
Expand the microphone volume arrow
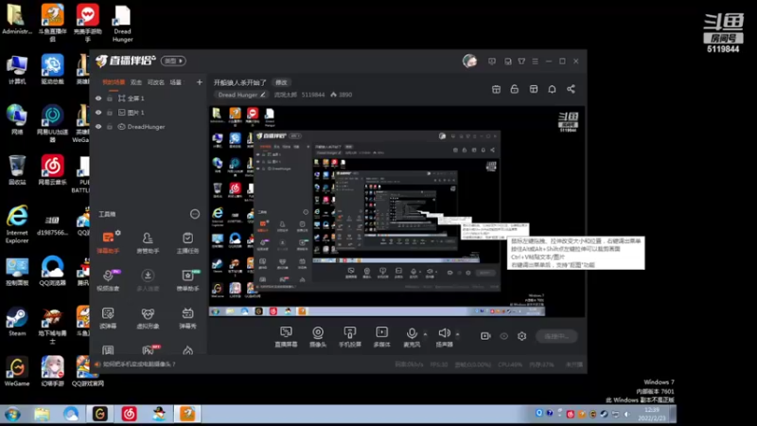pos(425,334)
